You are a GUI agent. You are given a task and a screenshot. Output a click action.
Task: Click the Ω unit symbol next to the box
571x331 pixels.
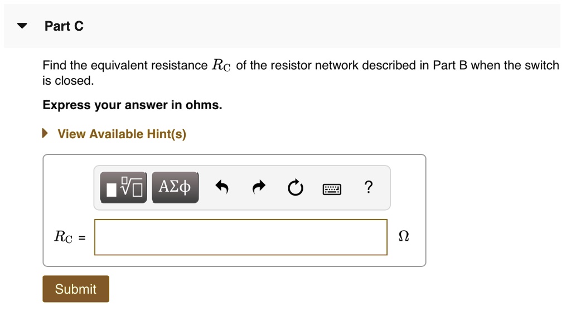404,236
